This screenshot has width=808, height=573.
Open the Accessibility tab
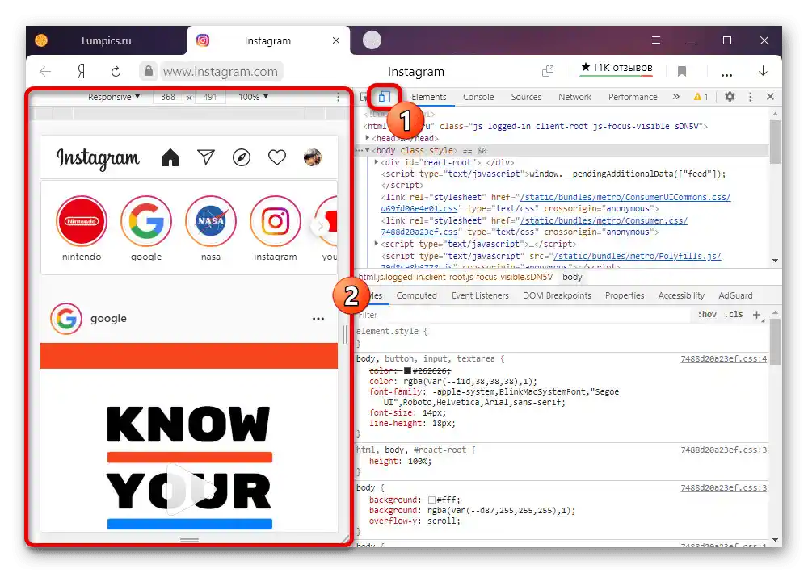(x=680, y=295)
